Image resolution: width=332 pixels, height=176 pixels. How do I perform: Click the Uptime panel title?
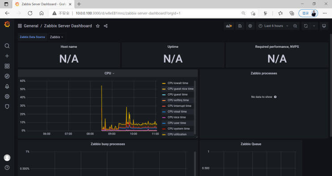point(173,47)
